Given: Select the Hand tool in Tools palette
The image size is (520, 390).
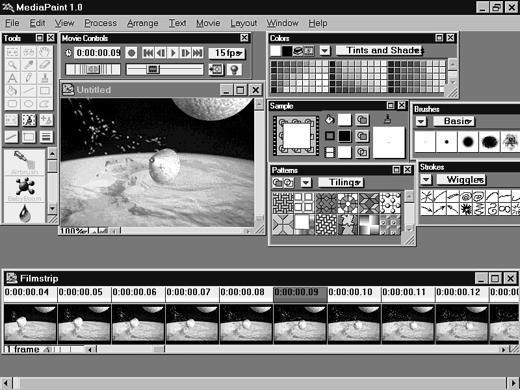Looking at the screenshot, I should coord(45,51).
